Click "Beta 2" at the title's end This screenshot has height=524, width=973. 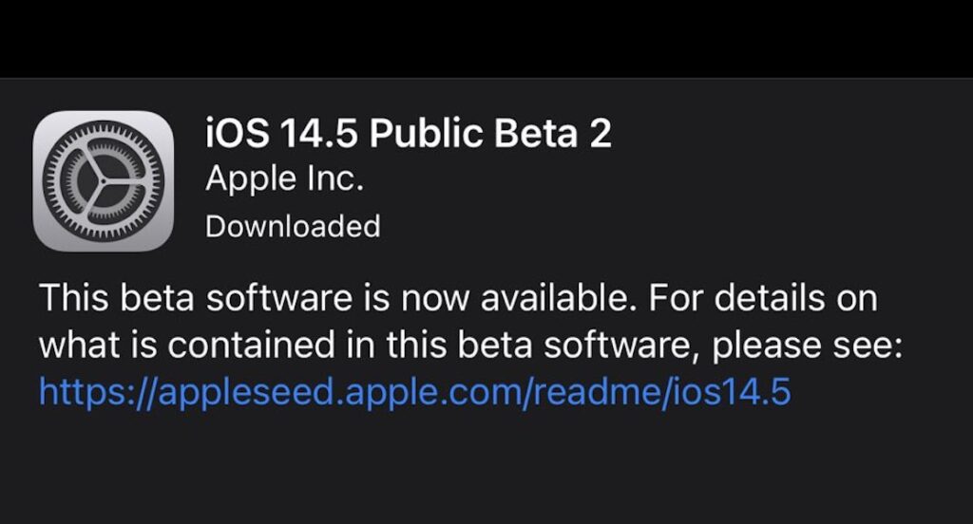point(552,135)
